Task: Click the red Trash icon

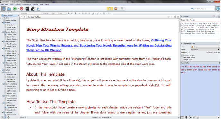Action: click(22, 9)
